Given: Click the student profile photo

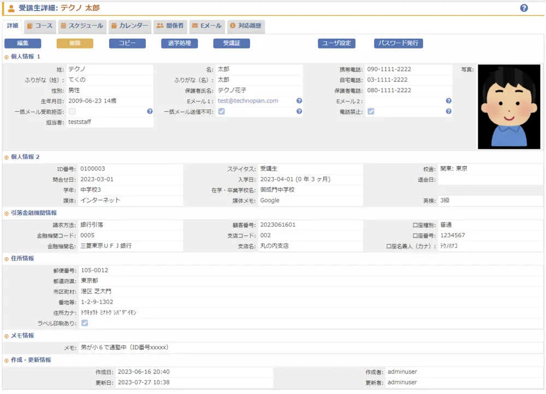Looking at the screenshot, I should pyautogui.click(x=509, y=107).
